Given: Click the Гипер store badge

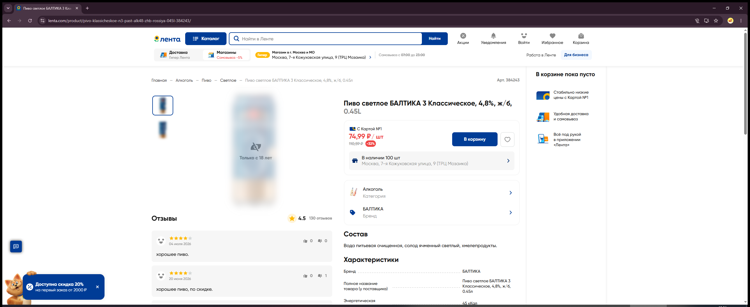Looking at the screenshot, I should tap(262, 55).
